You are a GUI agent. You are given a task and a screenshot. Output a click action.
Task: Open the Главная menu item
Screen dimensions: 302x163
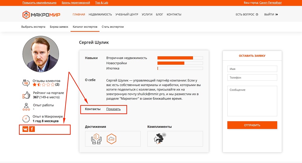click(79, 14)
